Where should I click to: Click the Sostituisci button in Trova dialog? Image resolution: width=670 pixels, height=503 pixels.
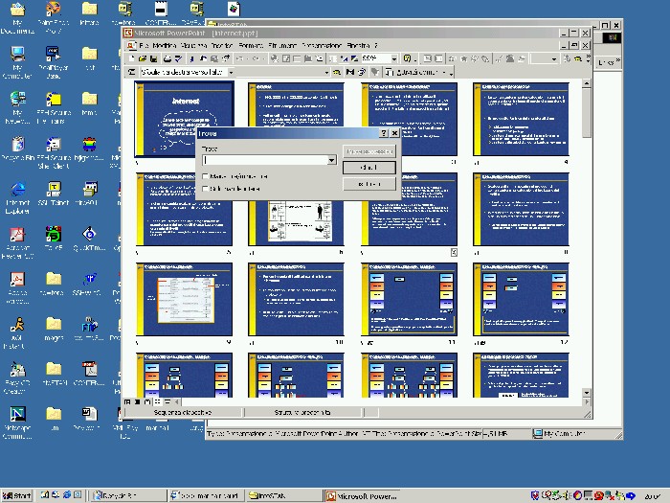click(369, 184)
